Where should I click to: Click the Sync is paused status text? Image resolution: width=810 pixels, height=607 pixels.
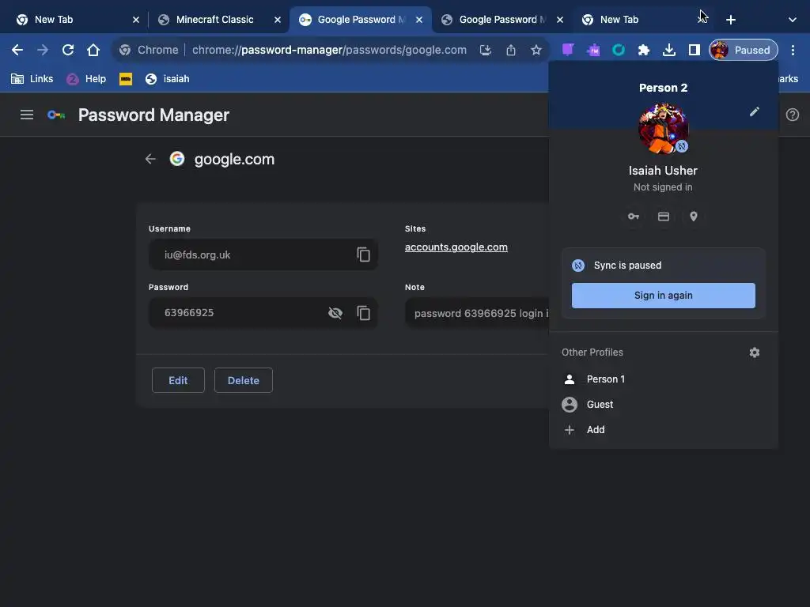(x=627, y=266)
